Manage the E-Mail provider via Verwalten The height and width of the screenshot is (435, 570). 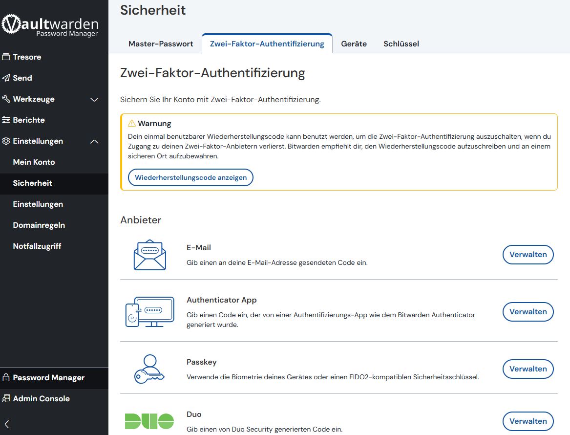(528, 255)
